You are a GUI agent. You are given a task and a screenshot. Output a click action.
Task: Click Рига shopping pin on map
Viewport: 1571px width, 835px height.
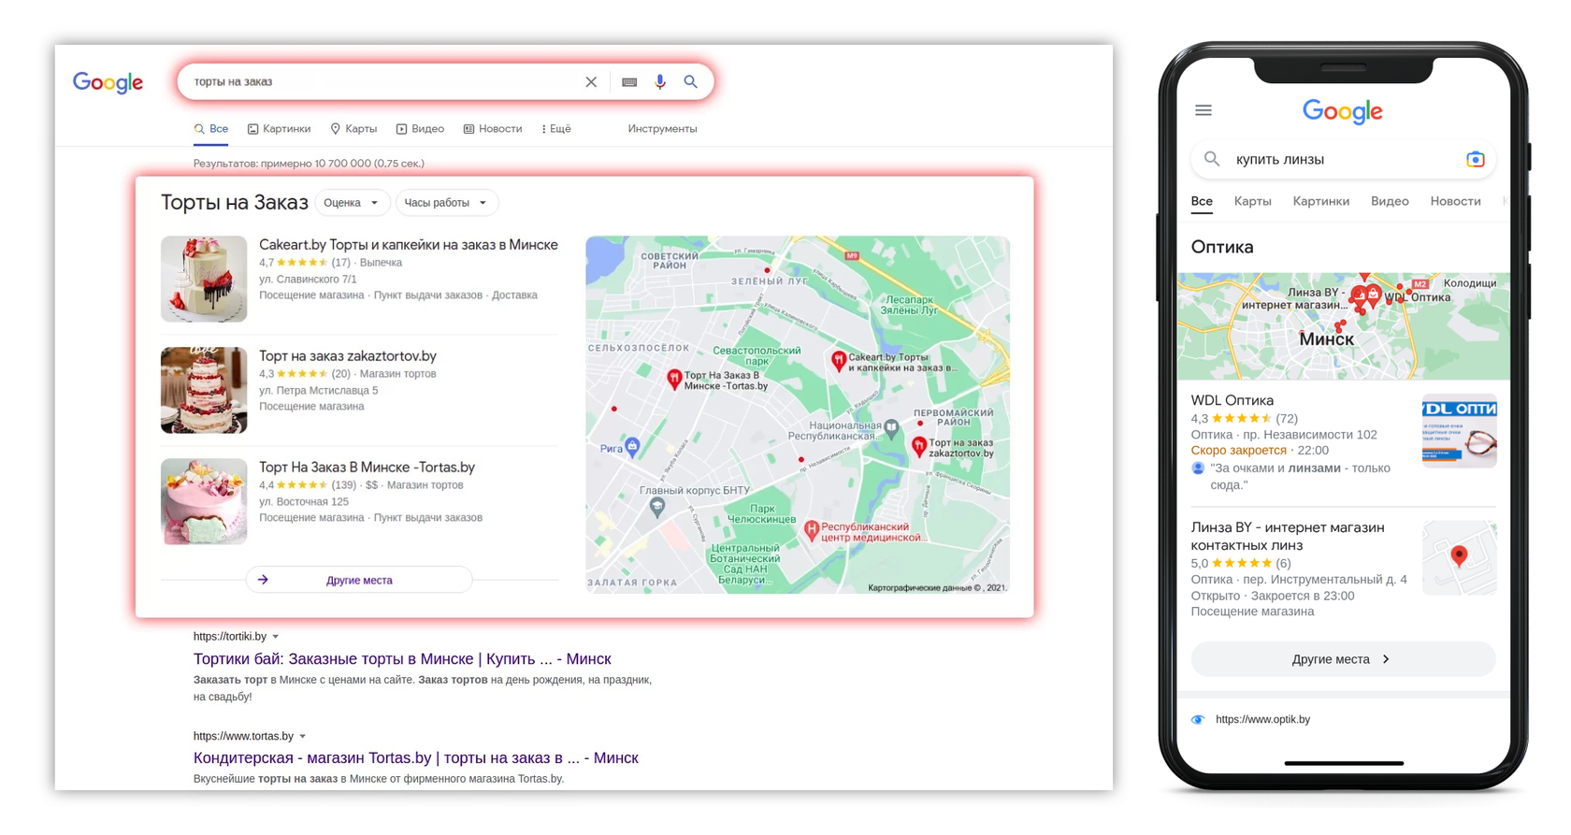click(x=633, y=446)
